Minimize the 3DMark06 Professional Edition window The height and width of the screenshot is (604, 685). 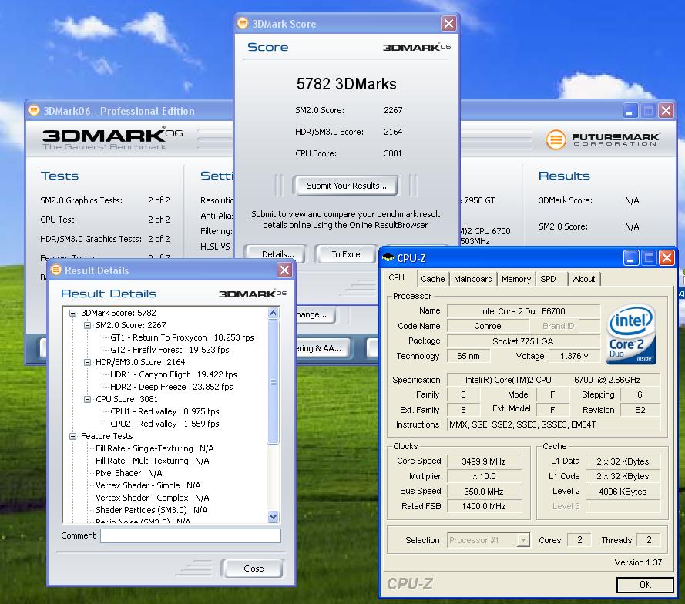[x=630, y=110]
